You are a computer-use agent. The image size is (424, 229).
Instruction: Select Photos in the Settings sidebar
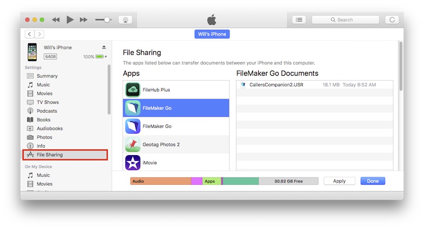tap(44, 137)
